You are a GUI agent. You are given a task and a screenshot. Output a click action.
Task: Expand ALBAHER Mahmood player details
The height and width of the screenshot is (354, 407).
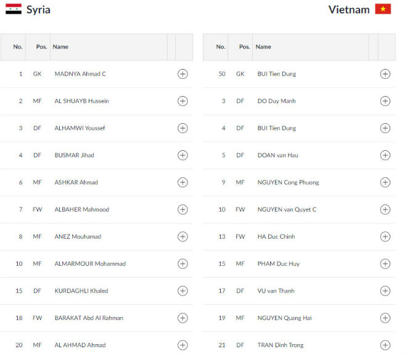tap(183, 209)
